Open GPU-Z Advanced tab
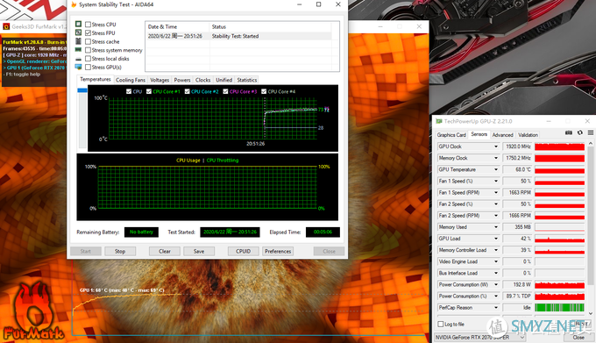Image resolution: width=596 pixels, height=343 pixels. coord(502,135)
